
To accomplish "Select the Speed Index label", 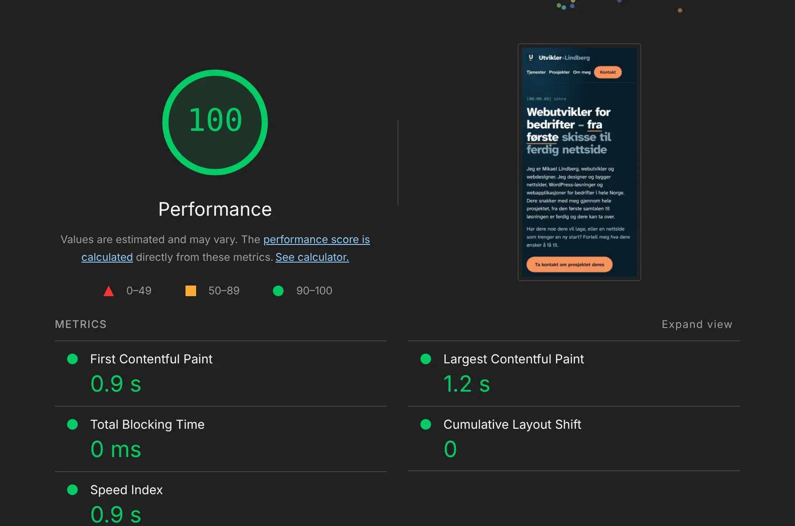I will tap(126, 490).
